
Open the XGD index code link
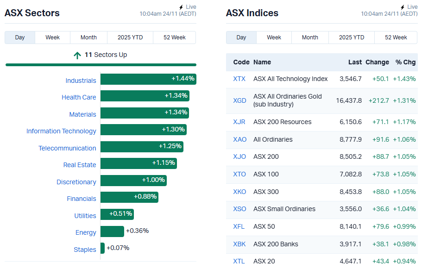(239, 100)
